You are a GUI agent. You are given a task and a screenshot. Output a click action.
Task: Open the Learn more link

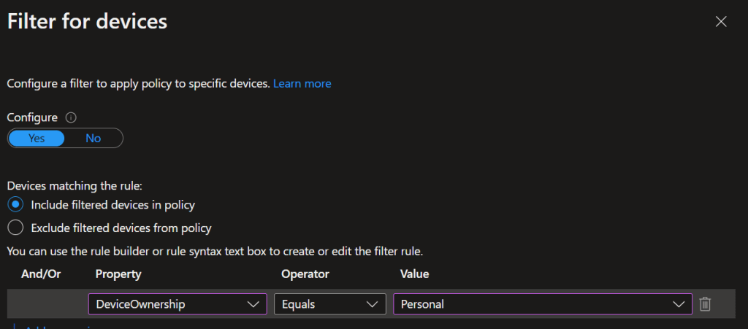point(302,84)
